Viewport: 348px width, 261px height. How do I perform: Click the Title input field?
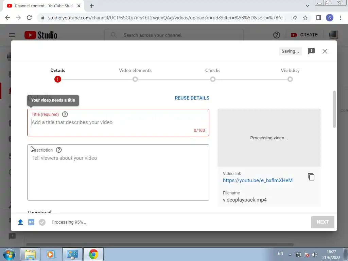[118, 122]
